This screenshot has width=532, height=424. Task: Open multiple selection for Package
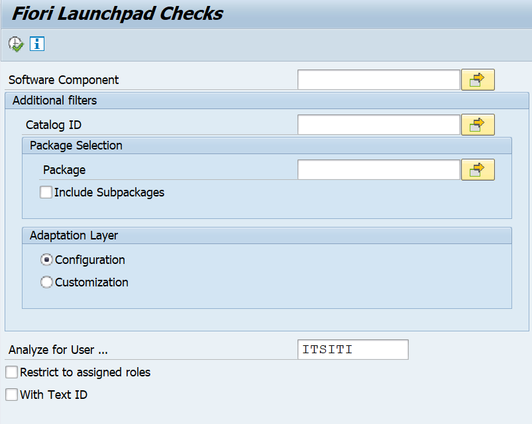click(478, 170)
